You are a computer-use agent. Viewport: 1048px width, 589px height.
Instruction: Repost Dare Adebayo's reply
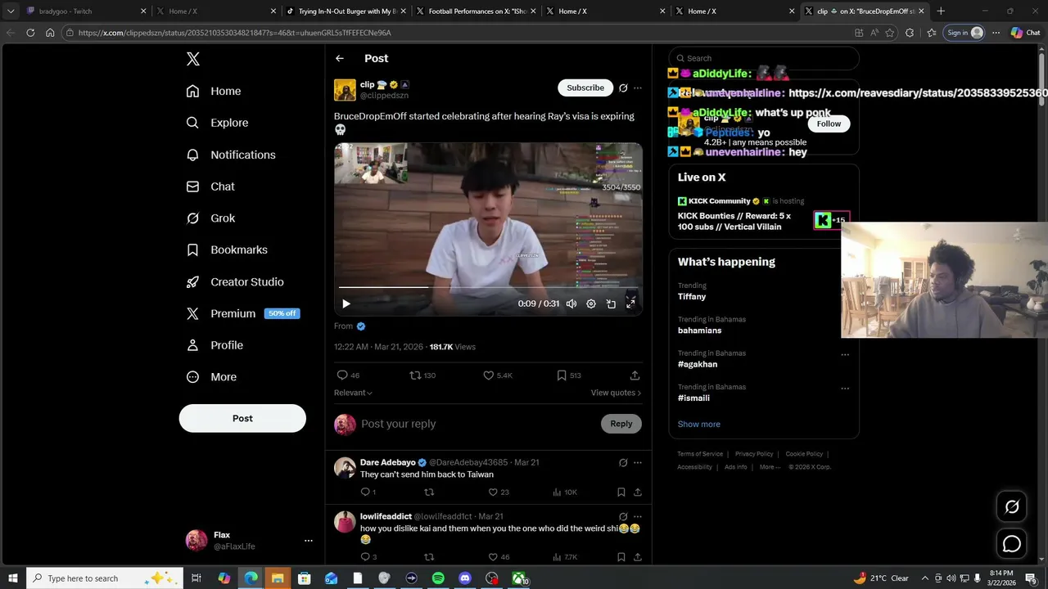pos(429,492)
